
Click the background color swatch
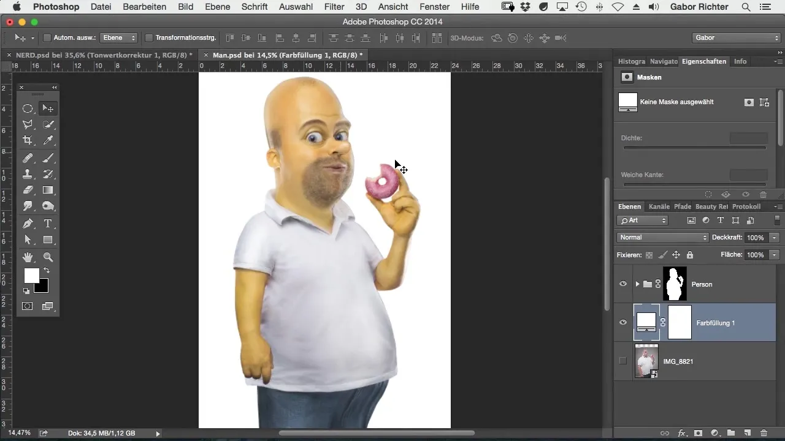[42, 287]
